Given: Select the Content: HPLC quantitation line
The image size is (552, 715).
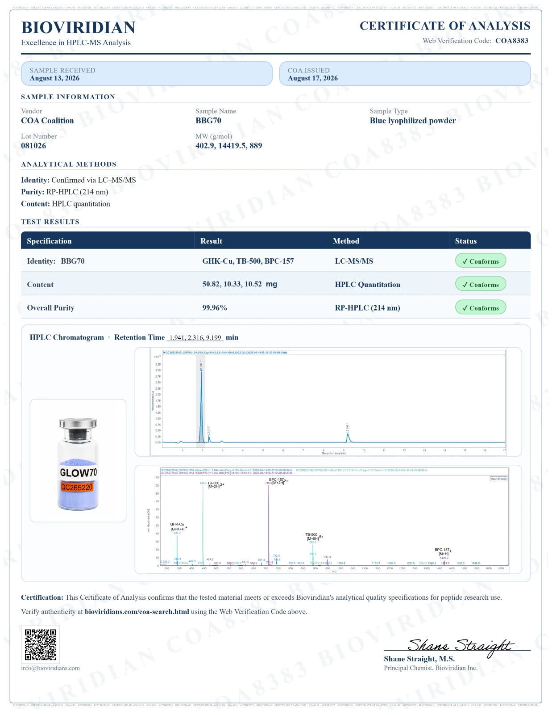Looking at the screenshot, I should [66, 204].
